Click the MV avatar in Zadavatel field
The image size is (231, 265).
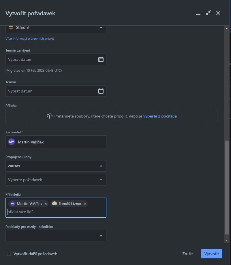12,142
